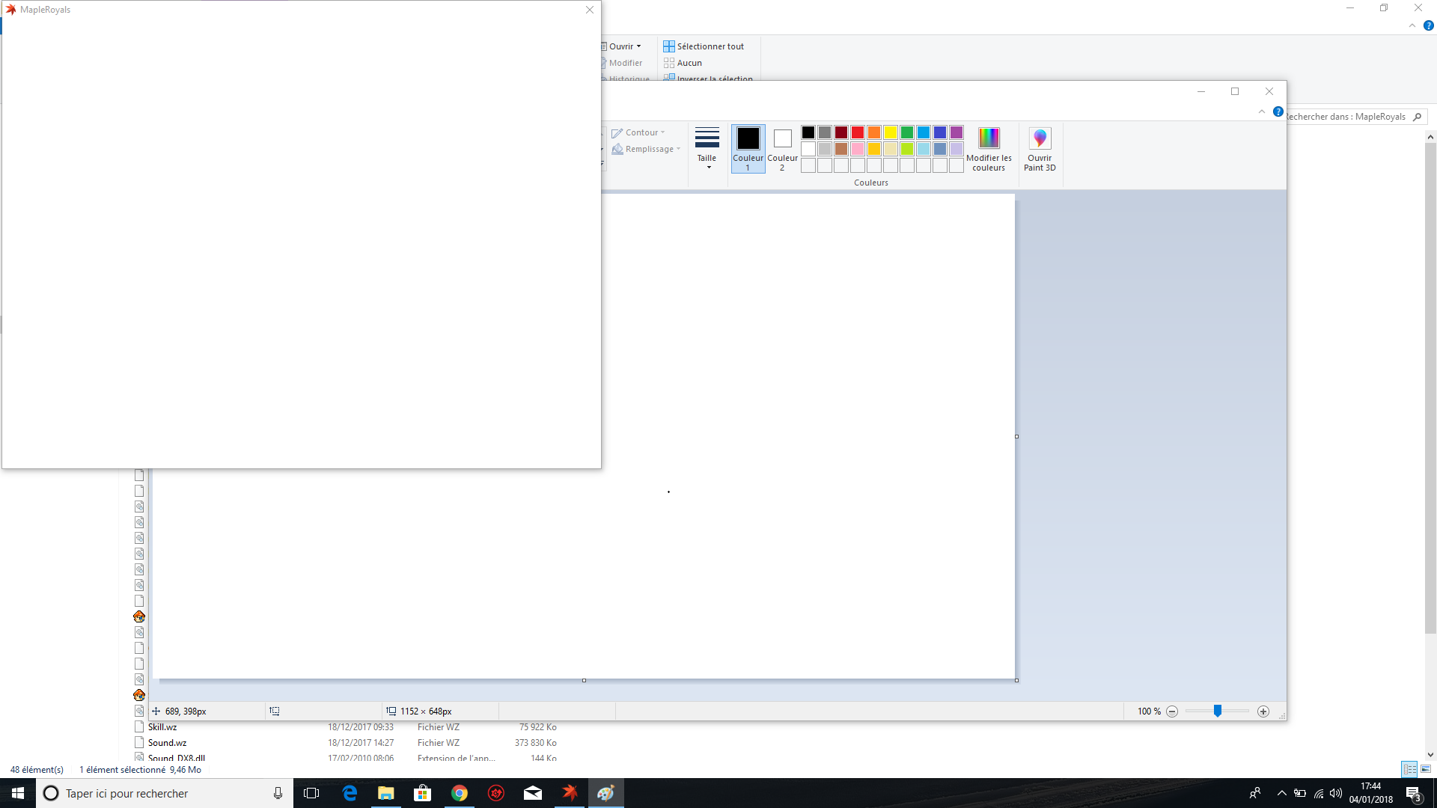Click Aucun selection button in Explorer

683,63
